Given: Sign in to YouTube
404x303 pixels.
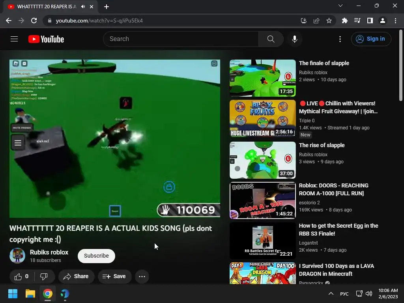Looking at the screenshot, I should 371,39.
